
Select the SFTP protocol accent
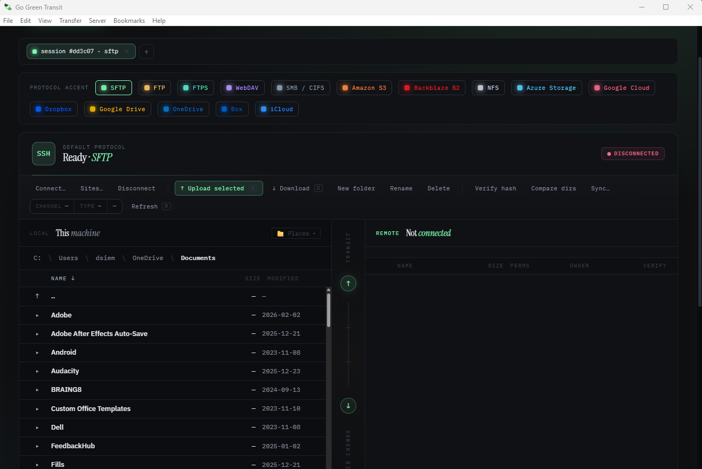click(x=113, y=88)
